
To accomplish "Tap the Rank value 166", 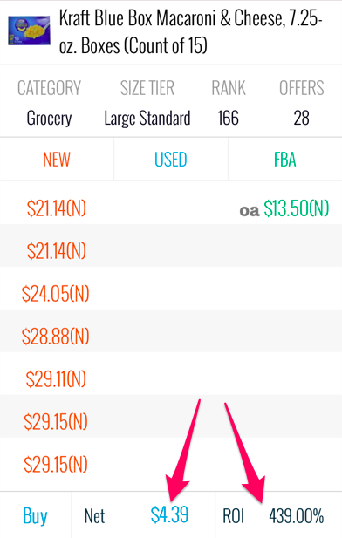I will [x=229, y=118].
